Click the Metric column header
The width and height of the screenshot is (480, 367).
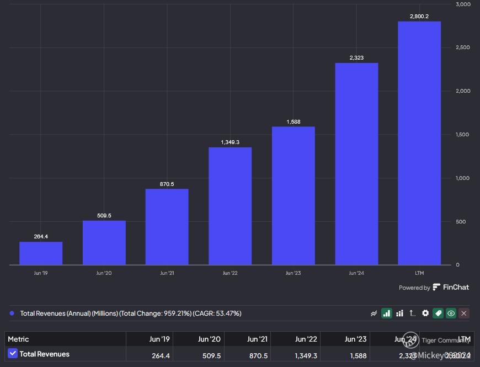tap(18, 339)
